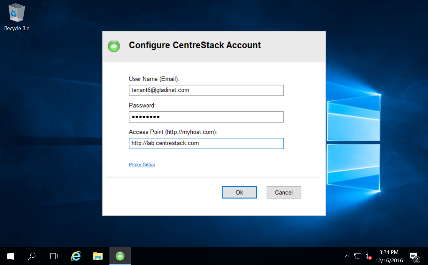Open the taskbar clock showing 3:24 PM
This screenshot has height=265, width=428.
pyautogui.click(x=389, y=256)
